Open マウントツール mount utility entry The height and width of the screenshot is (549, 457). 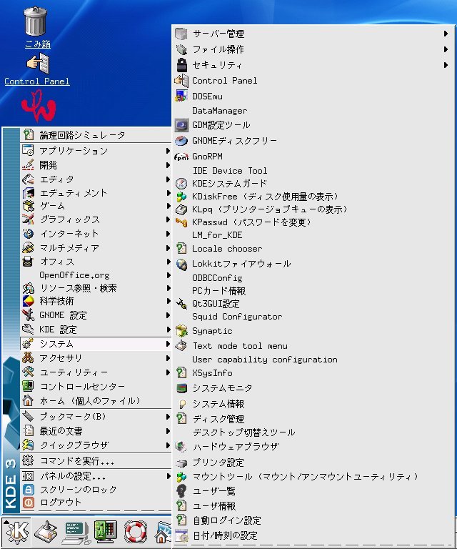coord(313,477)
